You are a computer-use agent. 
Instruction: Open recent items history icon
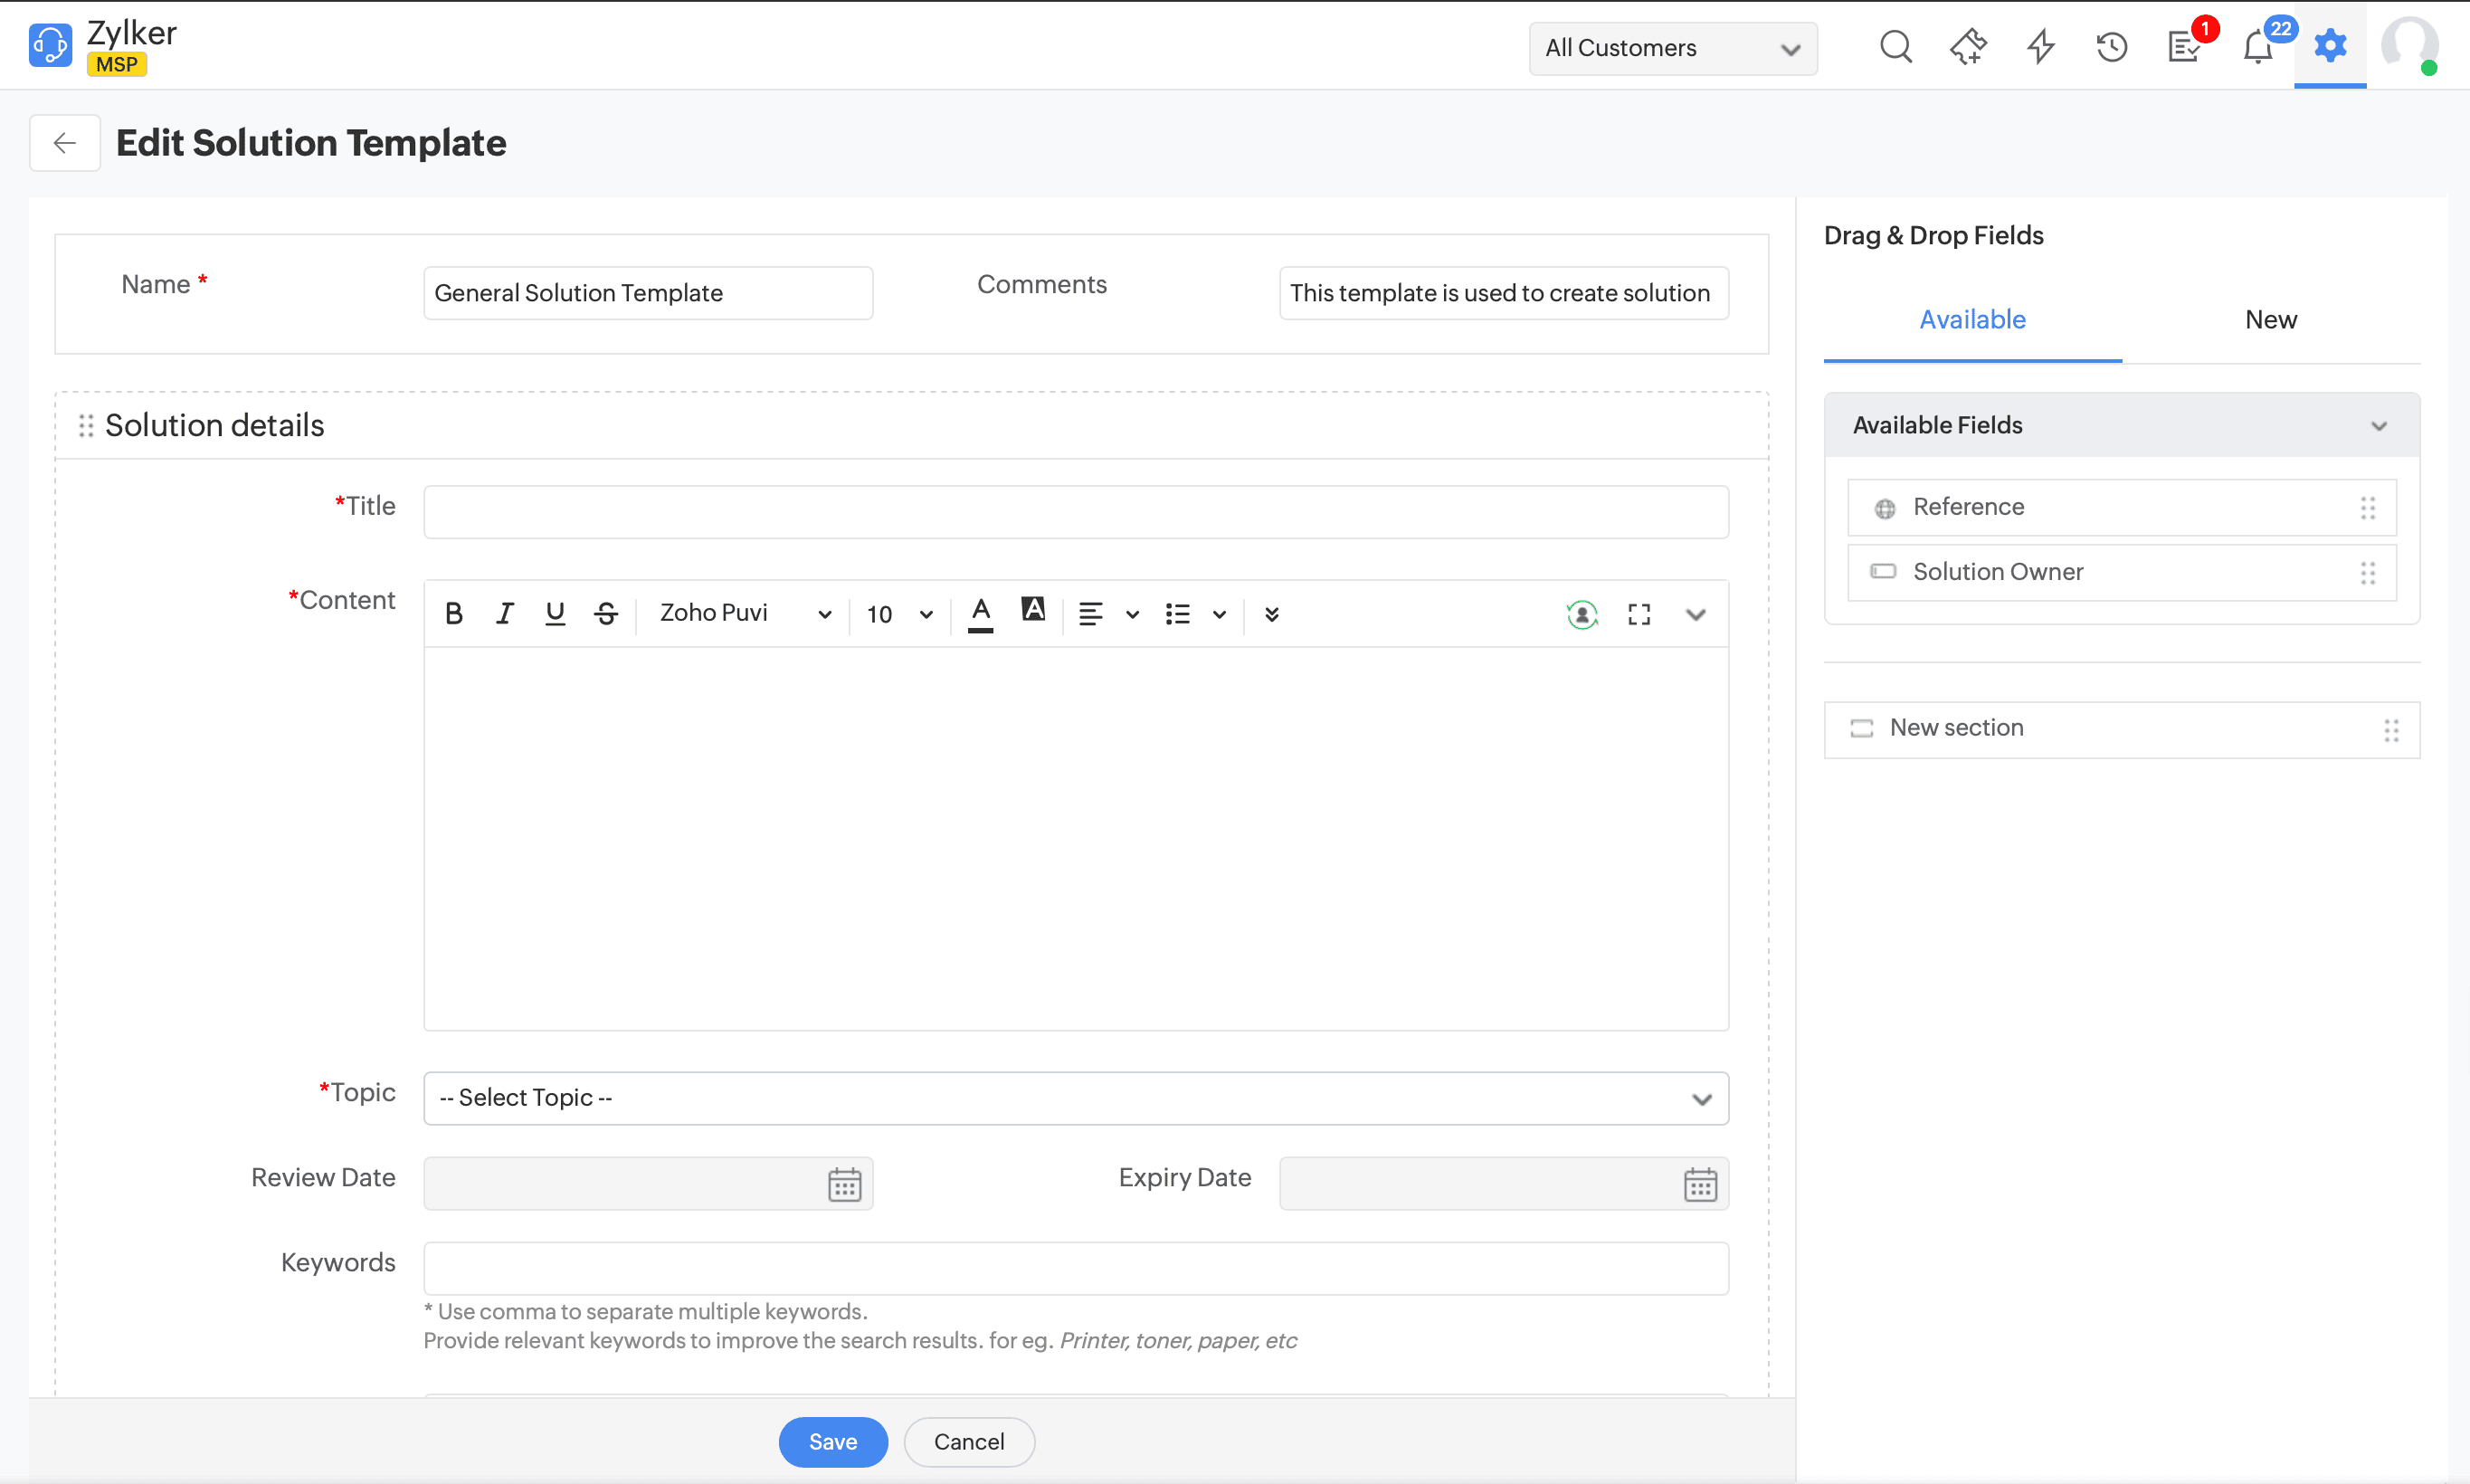point(2111,47)
